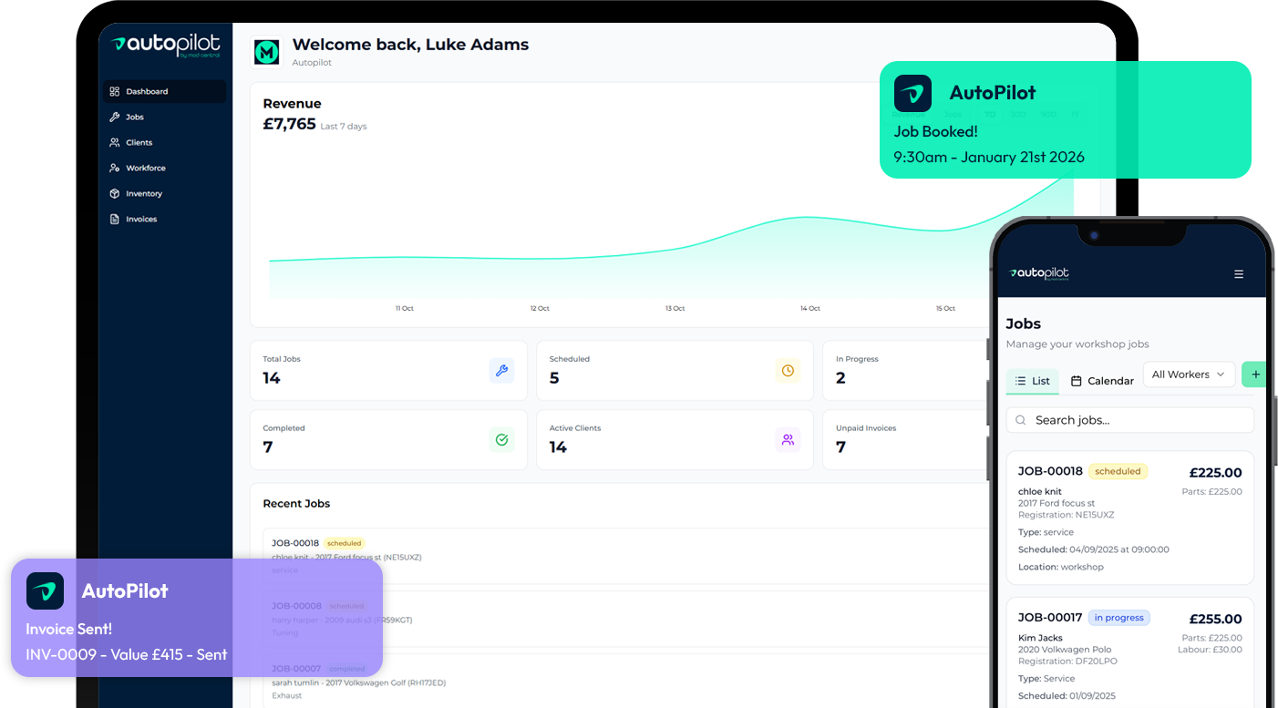Click the Clients people icon in sidebar
Screen dimensions: 1278x708
point(115,143)
